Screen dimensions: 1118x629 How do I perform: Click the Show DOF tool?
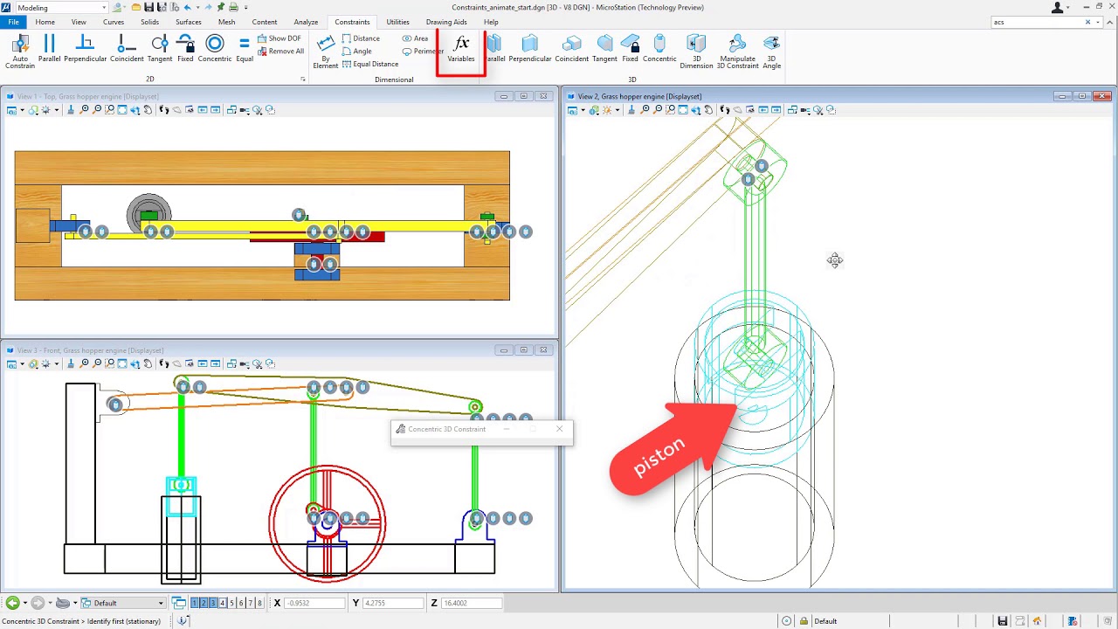pos(279,38)
